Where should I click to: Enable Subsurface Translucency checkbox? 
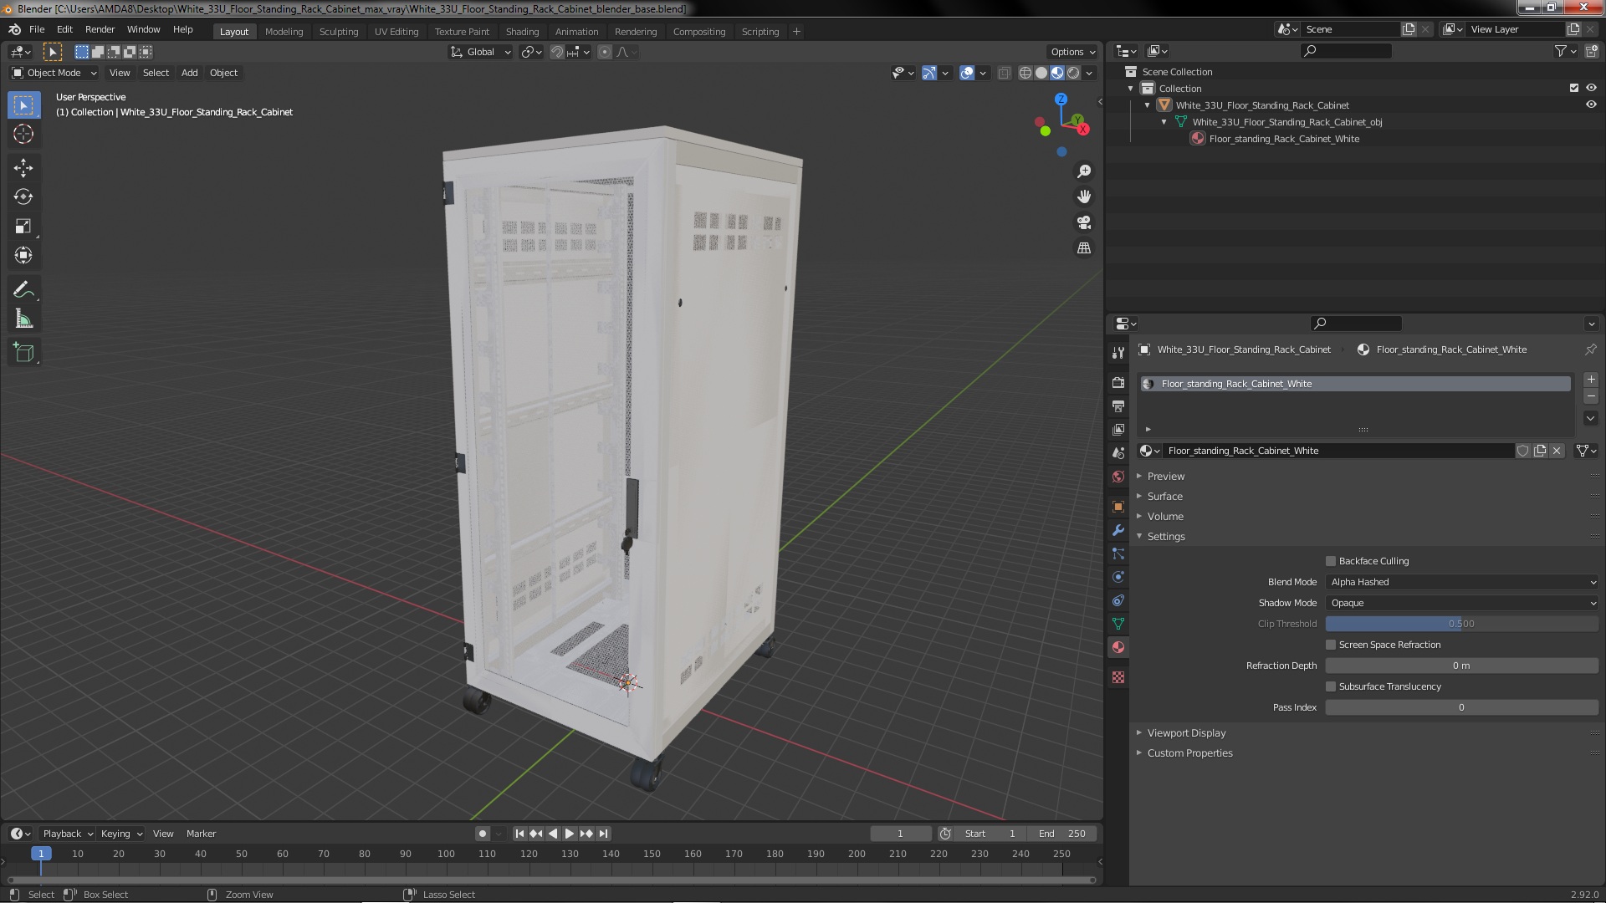pyautogui.click(x=1330, y=686)
